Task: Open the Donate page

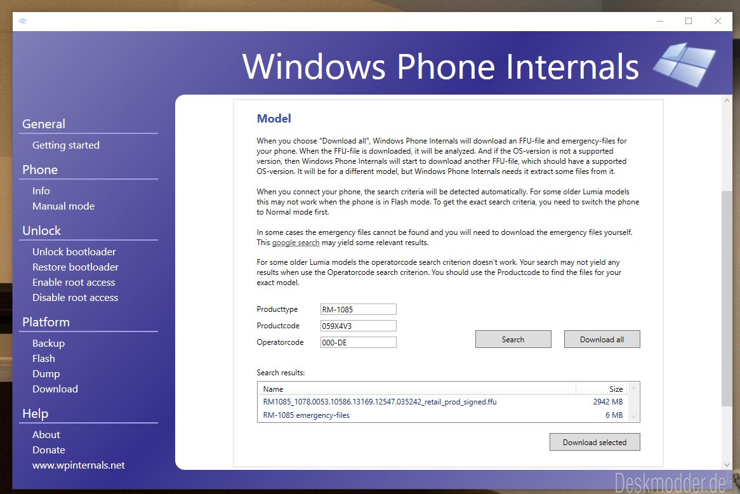Action: tap(49, 450)
